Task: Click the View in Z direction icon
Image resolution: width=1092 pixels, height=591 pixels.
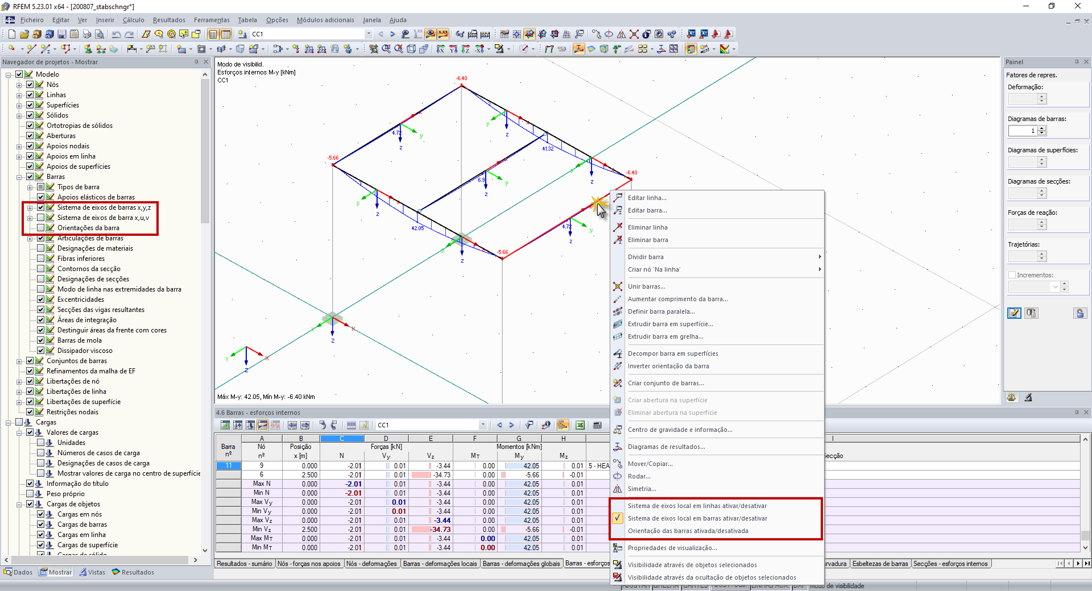Action: pyautogui.click(x=466, y=49)
